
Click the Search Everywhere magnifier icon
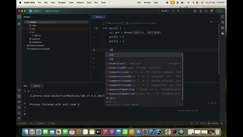(x=205, y=11)
